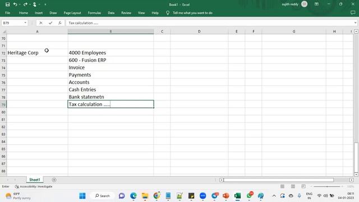Open Customize Quick Access Toolbar dropdown
Screen dimensions: 359x202
(x=45, y=4)
